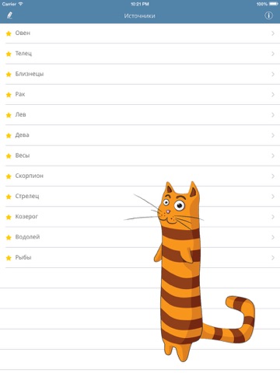The image size is (280, 373).
Task: Open the info icon in header
Action: pyautogui.click(x=268, y=16)
